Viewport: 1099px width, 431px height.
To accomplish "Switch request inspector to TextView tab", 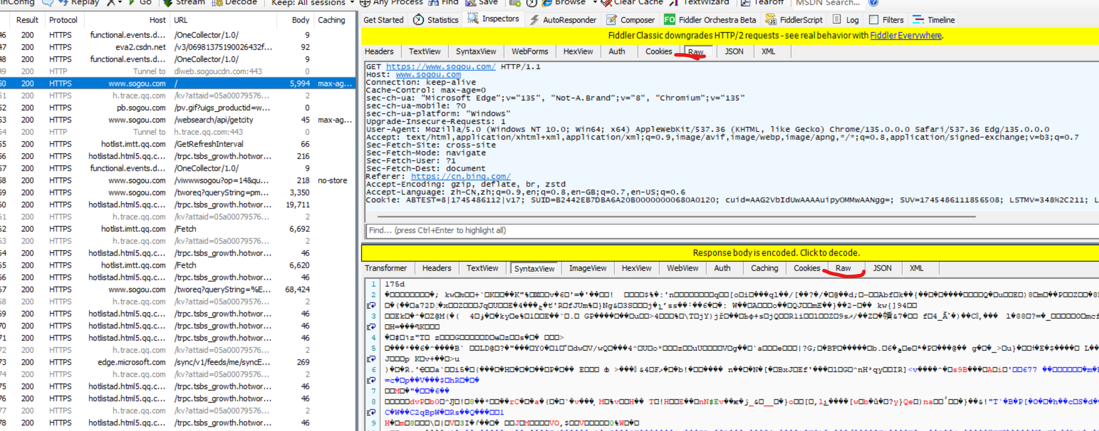I will (425, 51).
